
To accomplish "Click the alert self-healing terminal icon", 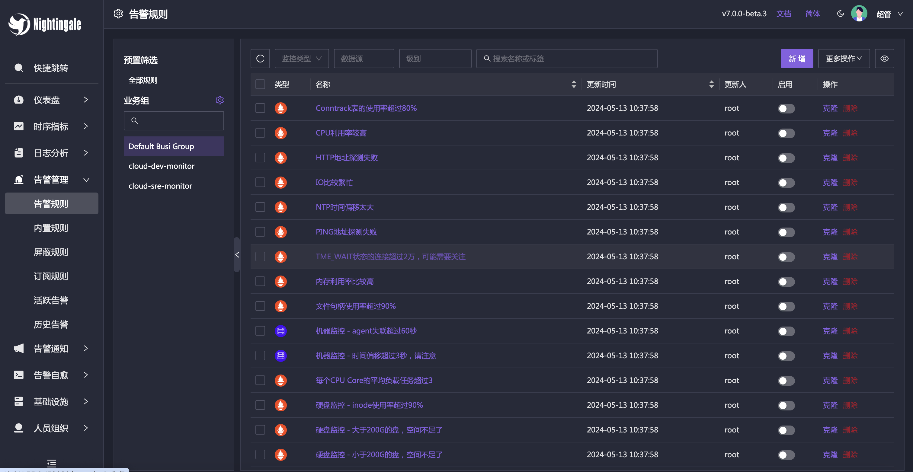I will 18,375.
